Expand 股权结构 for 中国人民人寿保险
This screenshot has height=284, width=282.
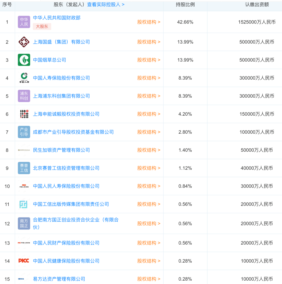(149, 186)
